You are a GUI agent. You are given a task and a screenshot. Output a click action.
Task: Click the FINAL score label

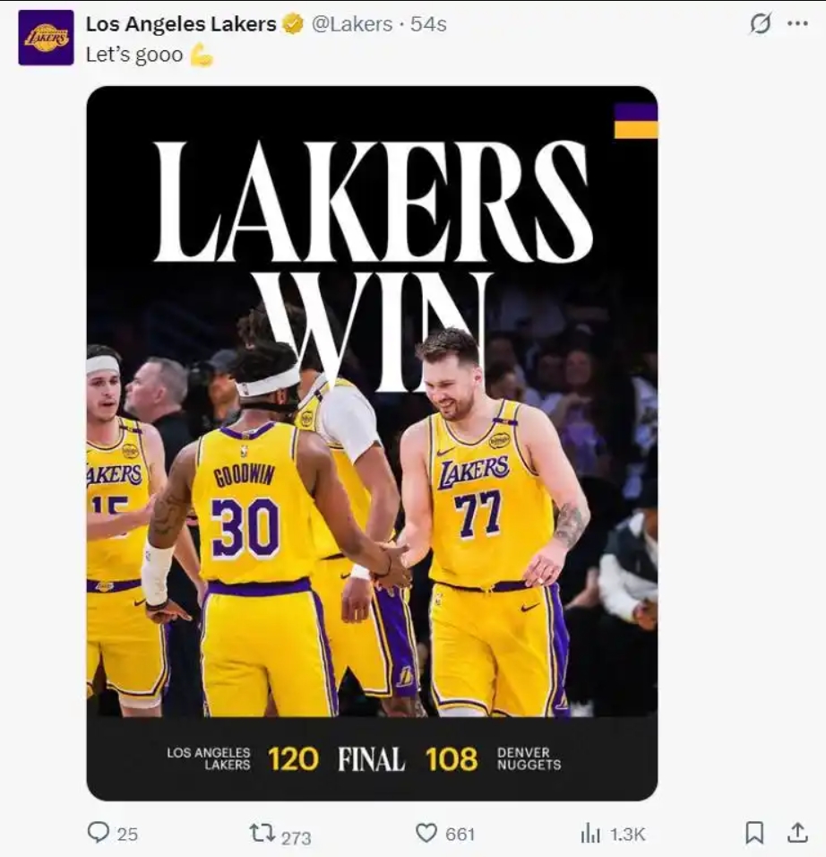click(371, 759)
